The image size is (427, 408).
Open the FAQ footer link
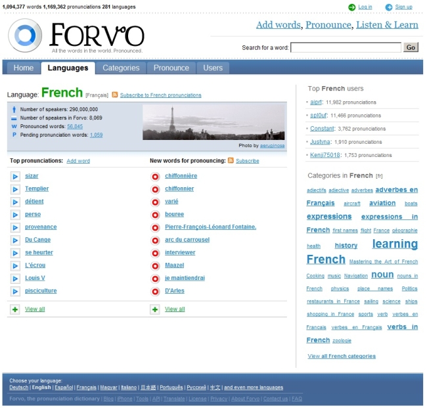tap(297, 399)
